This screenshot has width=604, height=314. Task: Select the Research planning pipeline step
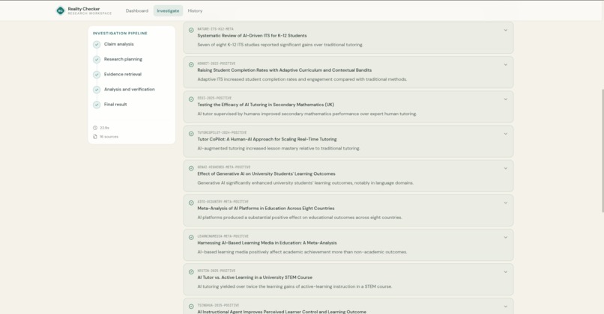(x=123, y=59)
